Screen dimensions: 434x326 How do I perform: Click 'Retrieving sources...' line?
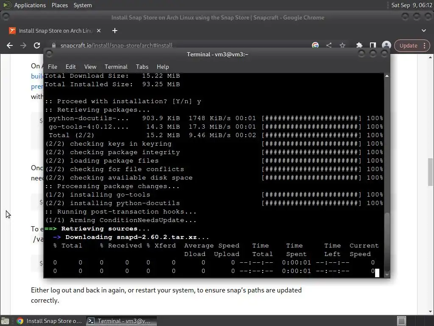click(x=105, y=229)
